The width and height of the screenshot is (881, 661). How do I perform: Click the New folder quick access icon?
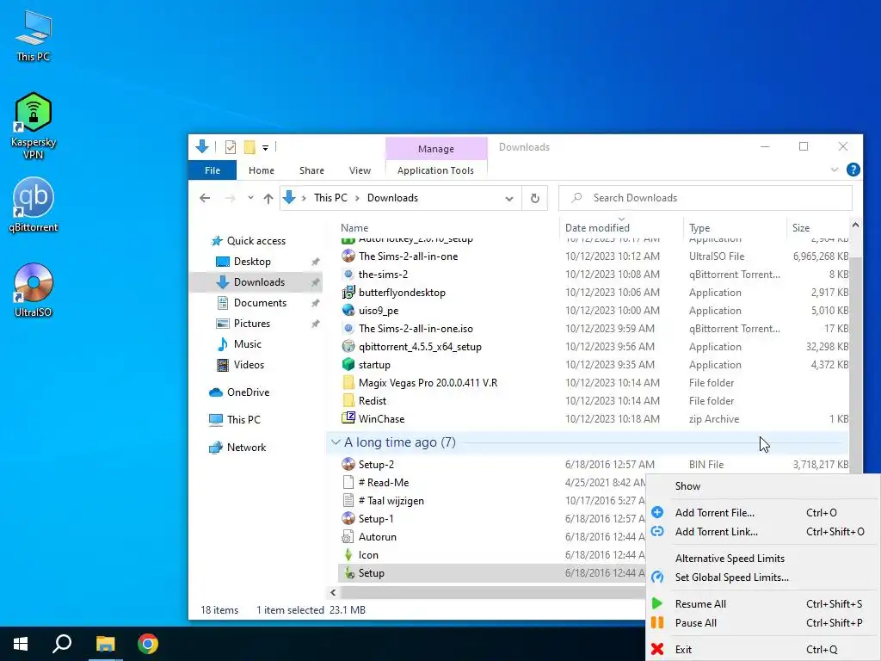pos(250,147)
